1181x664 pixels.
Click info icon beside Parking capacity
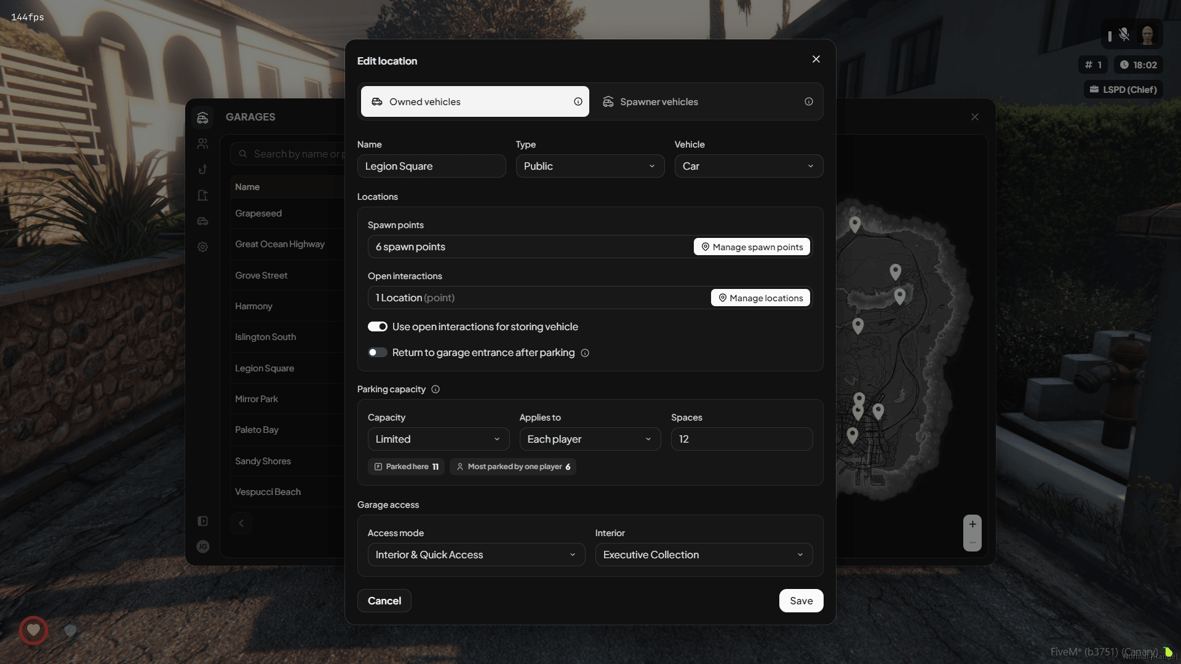[x=435, y=389]
